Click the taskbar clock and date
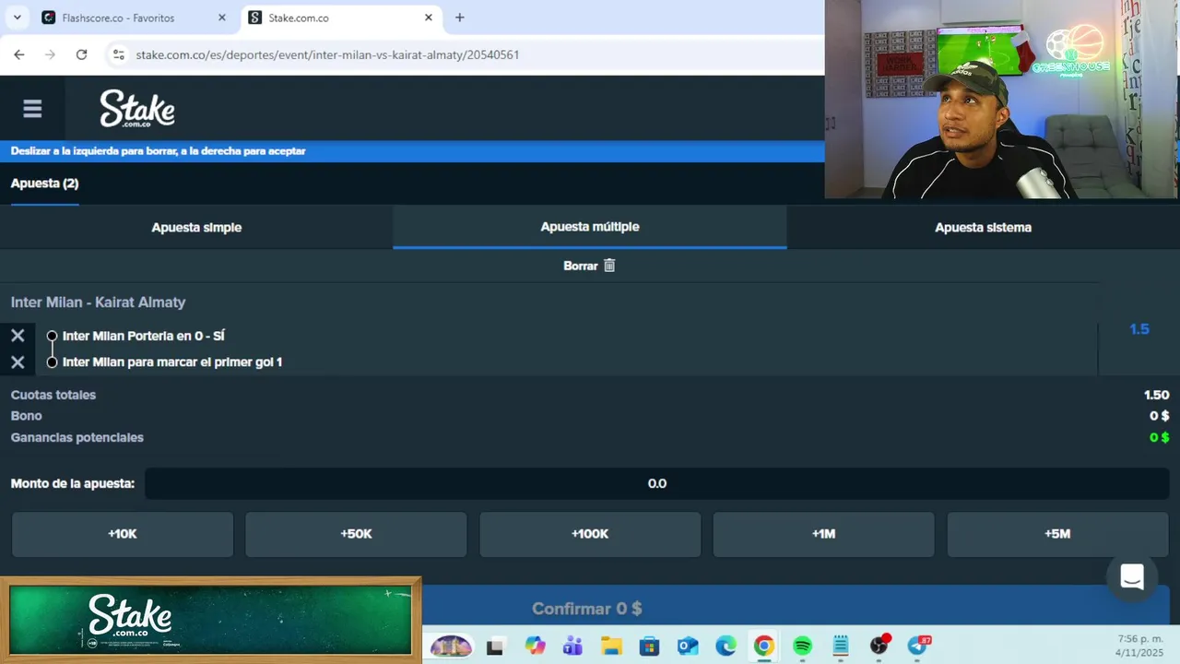This screenshot has width=1180, height=664. [x=1140, y=646]
